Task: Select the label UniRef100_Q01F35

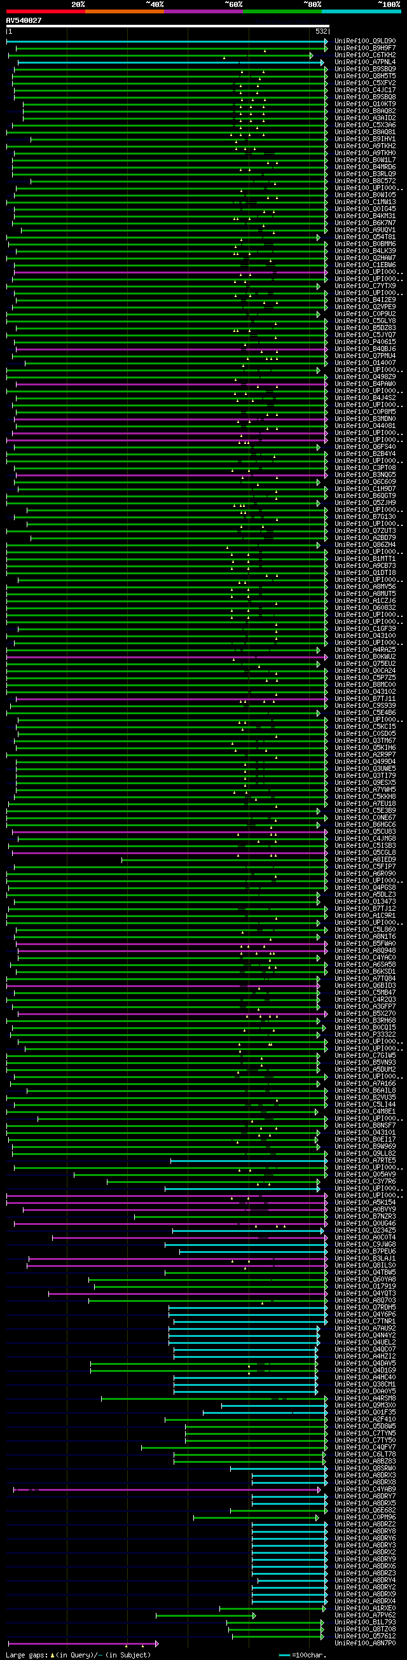Action: click(365, 1413)
